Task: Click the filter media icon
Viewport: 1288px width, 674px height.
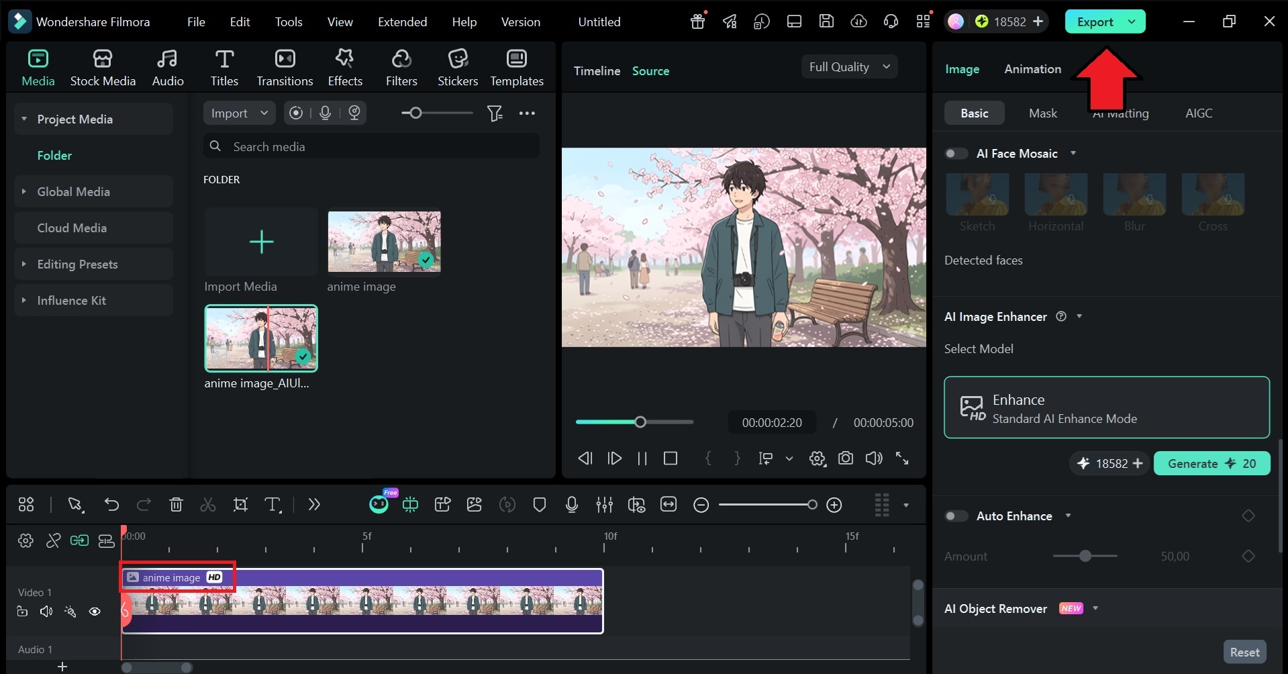Action: (x=495, y=113)
